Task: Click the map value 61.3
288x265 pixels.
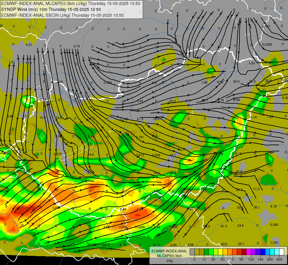Action: point(224,226)
